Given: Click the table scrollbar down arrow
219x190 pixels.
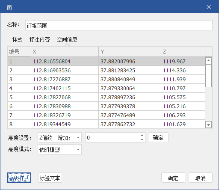Looking at the screenshot, I should tap(208, 125).
